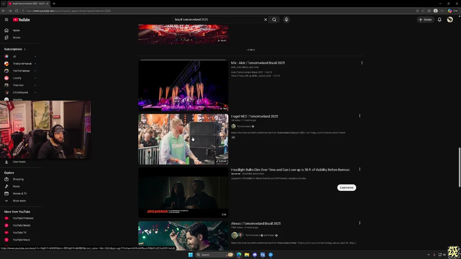Open the Sylvania sponsored ad thumbnail
The width and height of the screenshot is (461, 259).
(183, 192)
